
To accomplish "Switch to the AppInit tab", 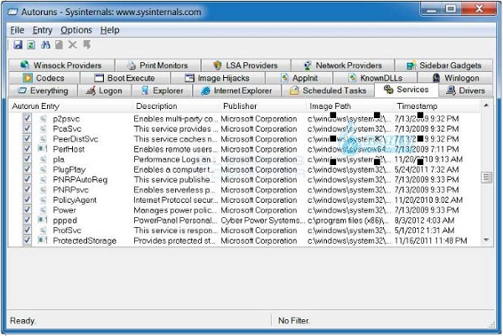I will 299,78.
